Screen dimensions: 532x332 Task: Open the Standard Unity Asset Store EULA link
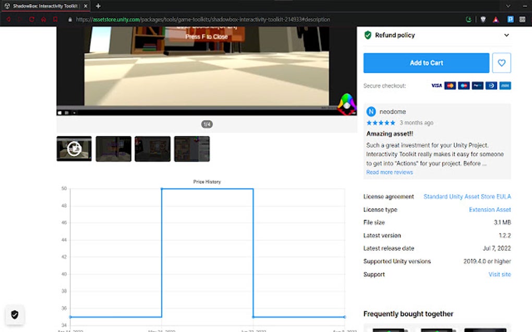pos(467,197)
